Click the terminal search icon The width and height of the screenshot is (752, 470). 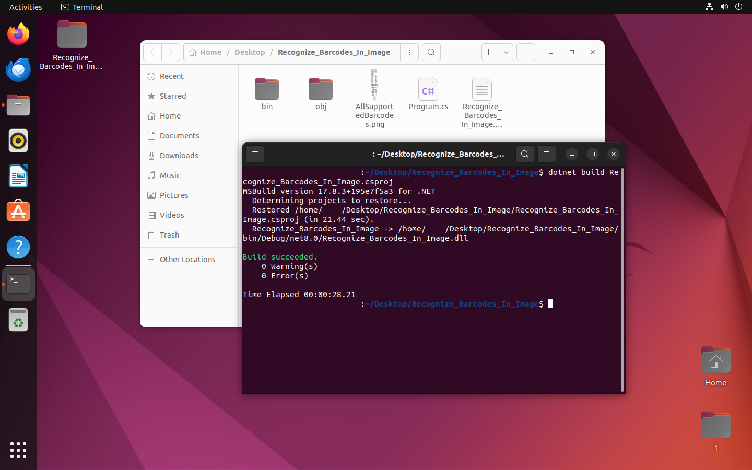click(525, 154)
